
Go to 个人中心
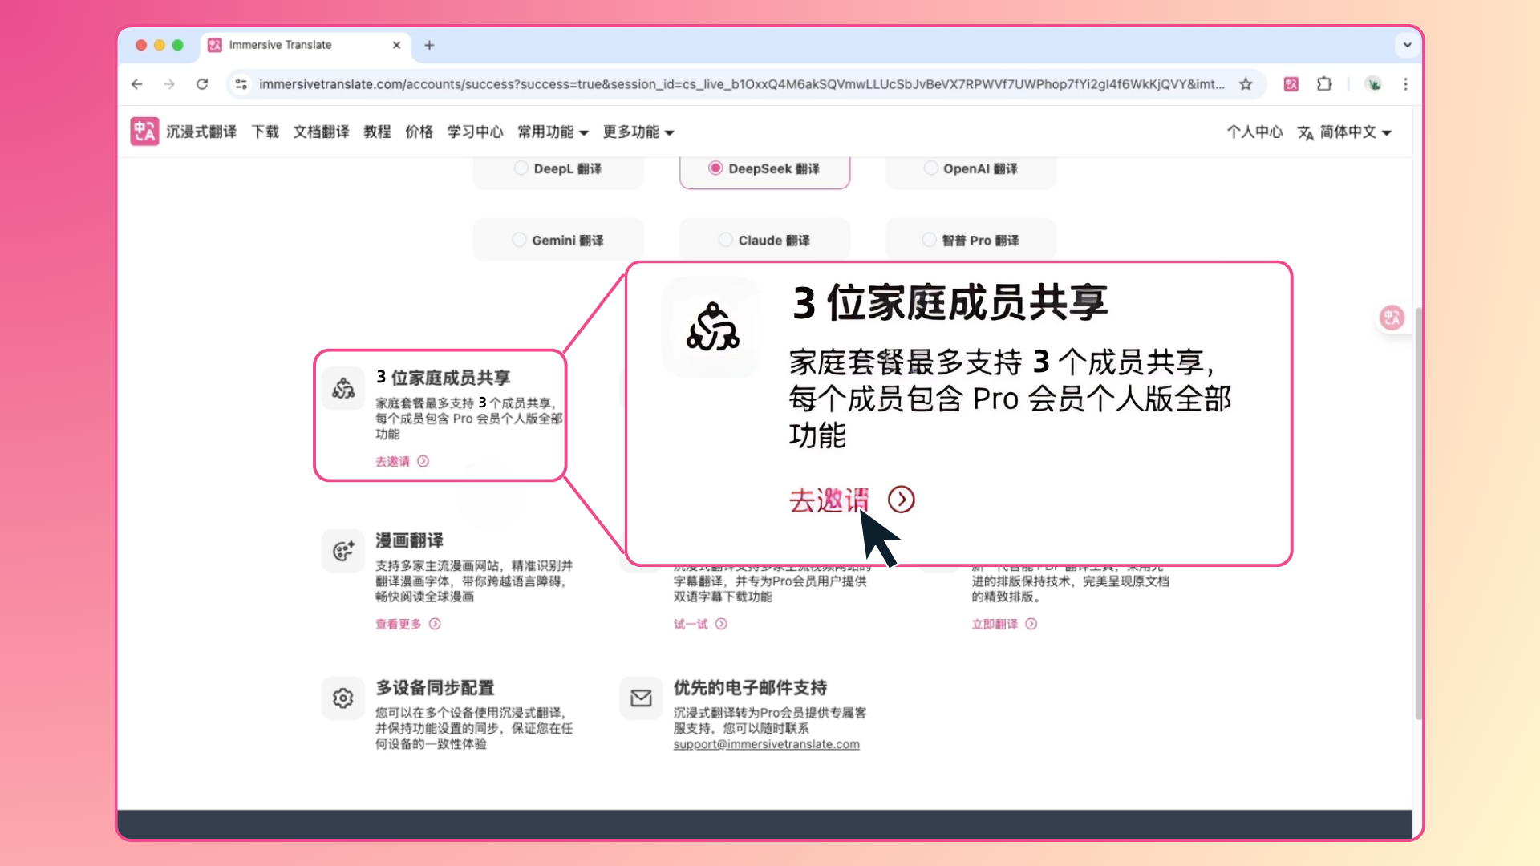[x=1254, y=132]
